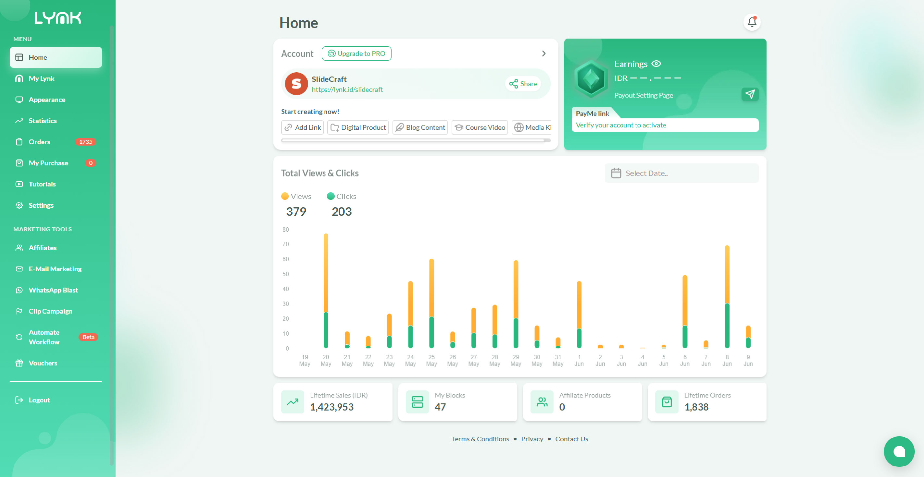The image size is (924, 477).
Task: Click the 6 Jun chart bar
Action: tap(684, 312)
